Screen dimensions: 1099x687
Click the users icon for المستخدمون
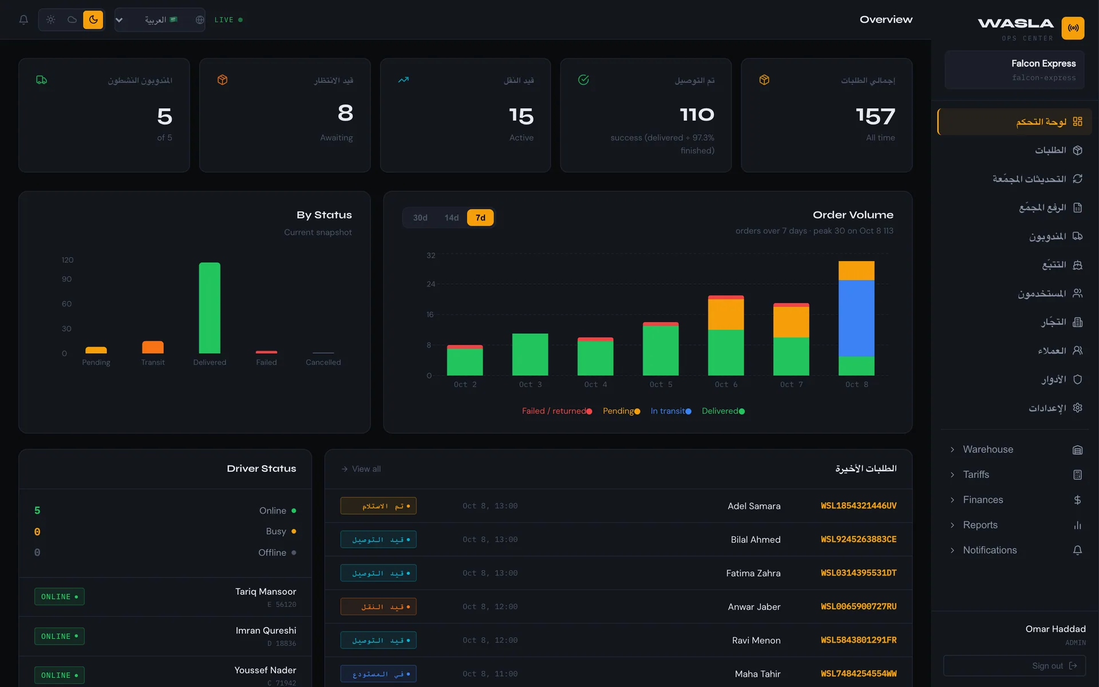coord(1077,293)
